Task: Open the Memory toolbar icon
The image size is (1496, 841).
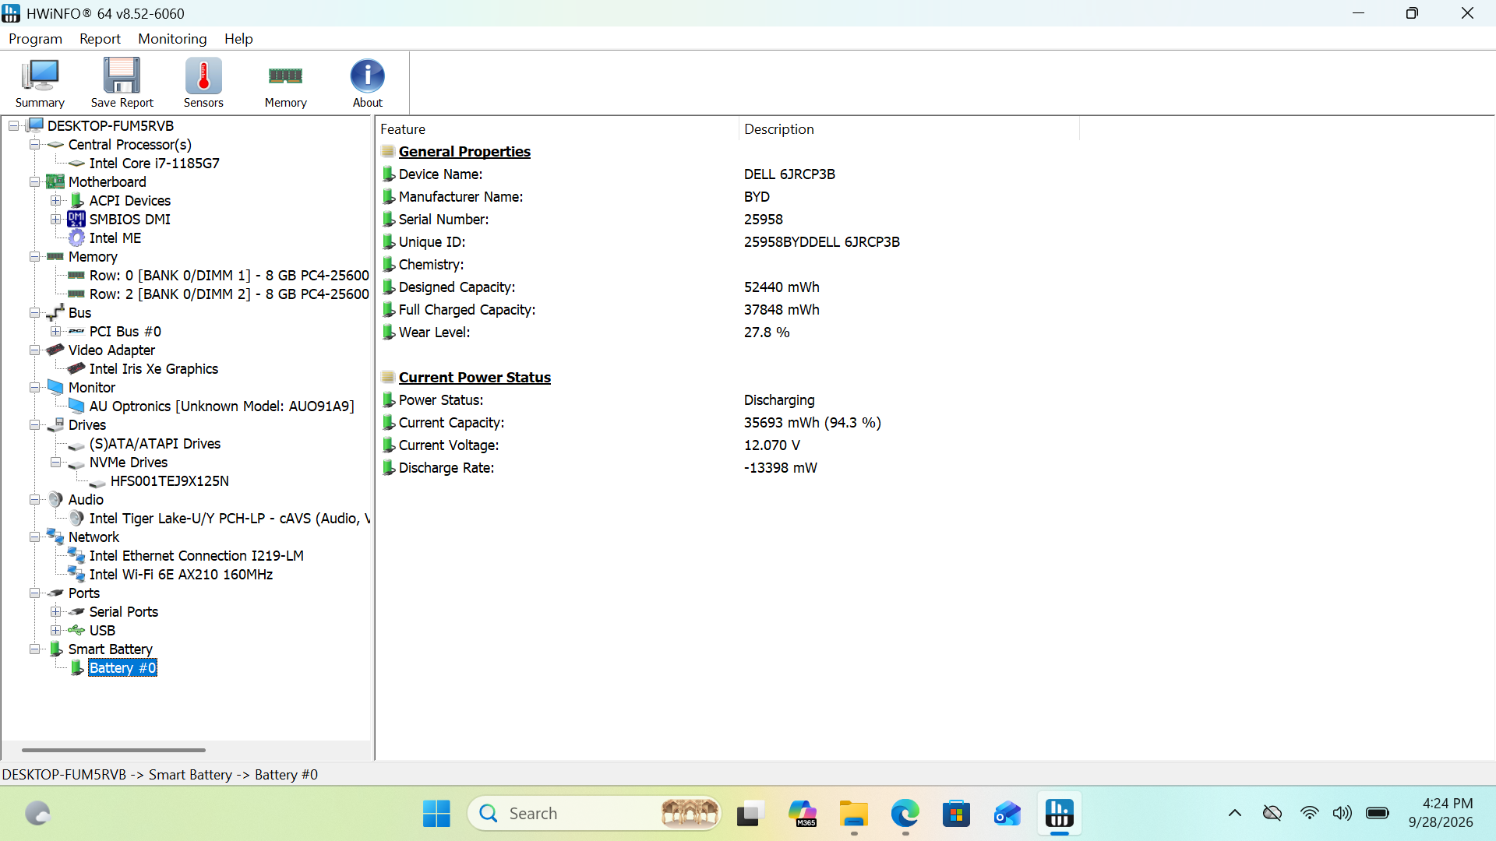Action: [x=285, y=83]
